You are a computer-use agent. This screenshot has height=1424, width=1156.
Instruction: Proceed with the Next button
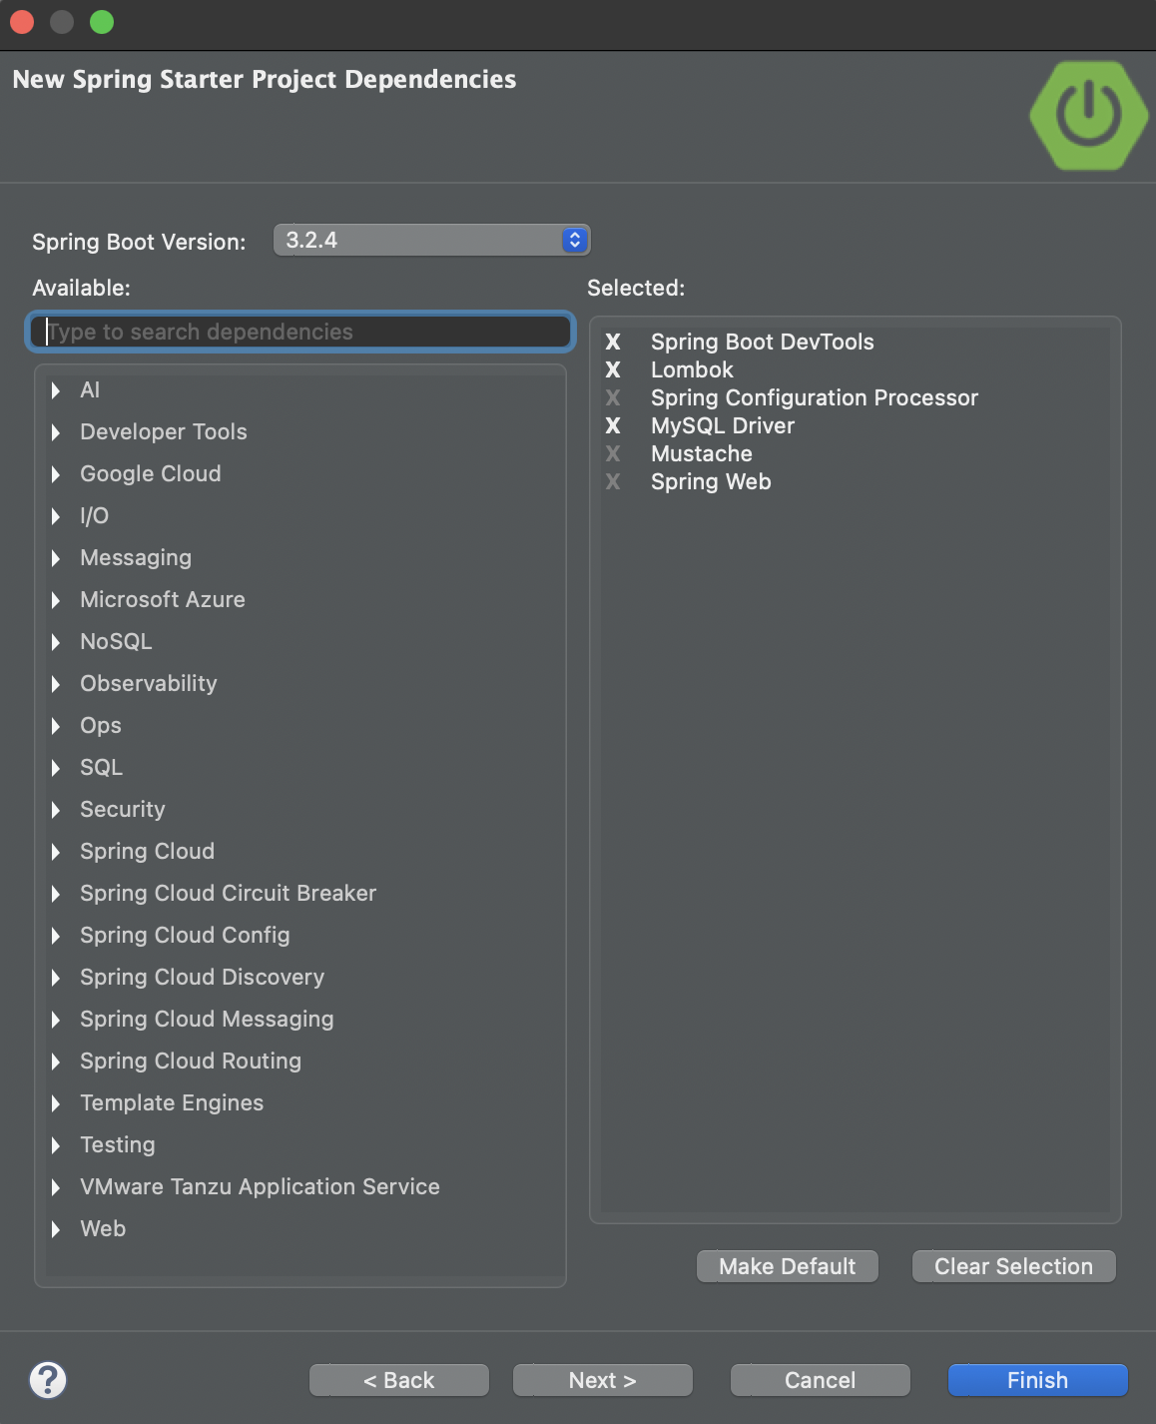(603, 1380)
